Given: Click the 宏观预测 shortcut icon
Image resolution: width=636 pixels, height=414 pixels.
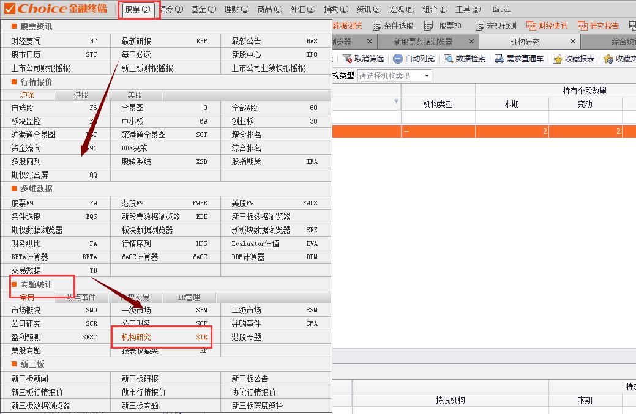Looking at the screenshot, I should (479, 26).
